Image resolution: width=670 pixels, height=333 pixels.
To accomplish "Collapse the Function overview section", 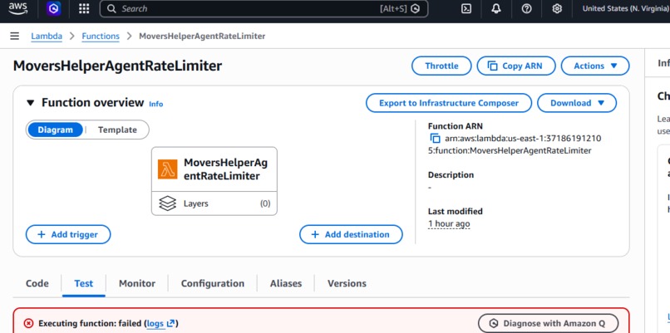I will point(30,103).
